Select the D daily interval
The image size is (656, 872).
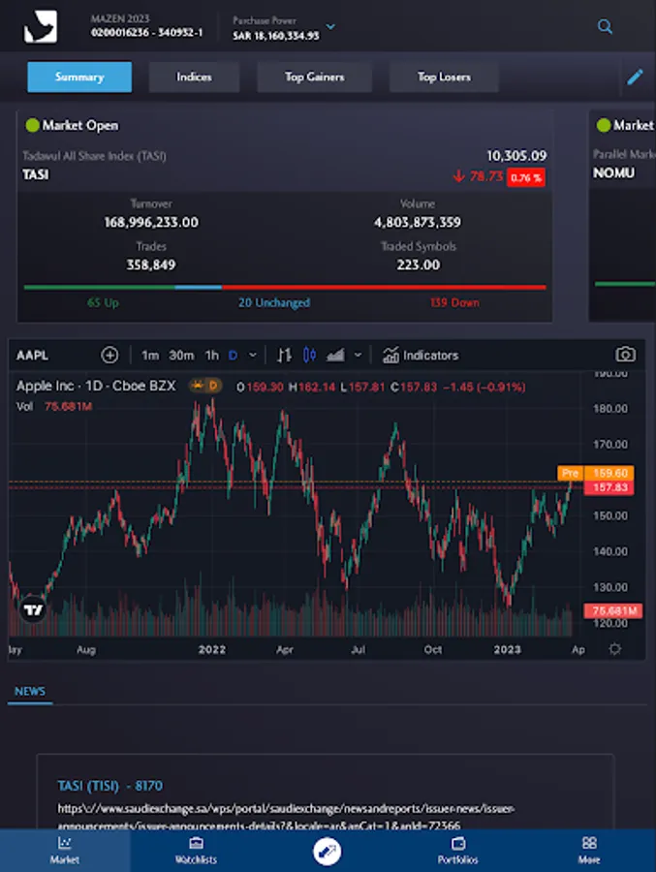234,355
